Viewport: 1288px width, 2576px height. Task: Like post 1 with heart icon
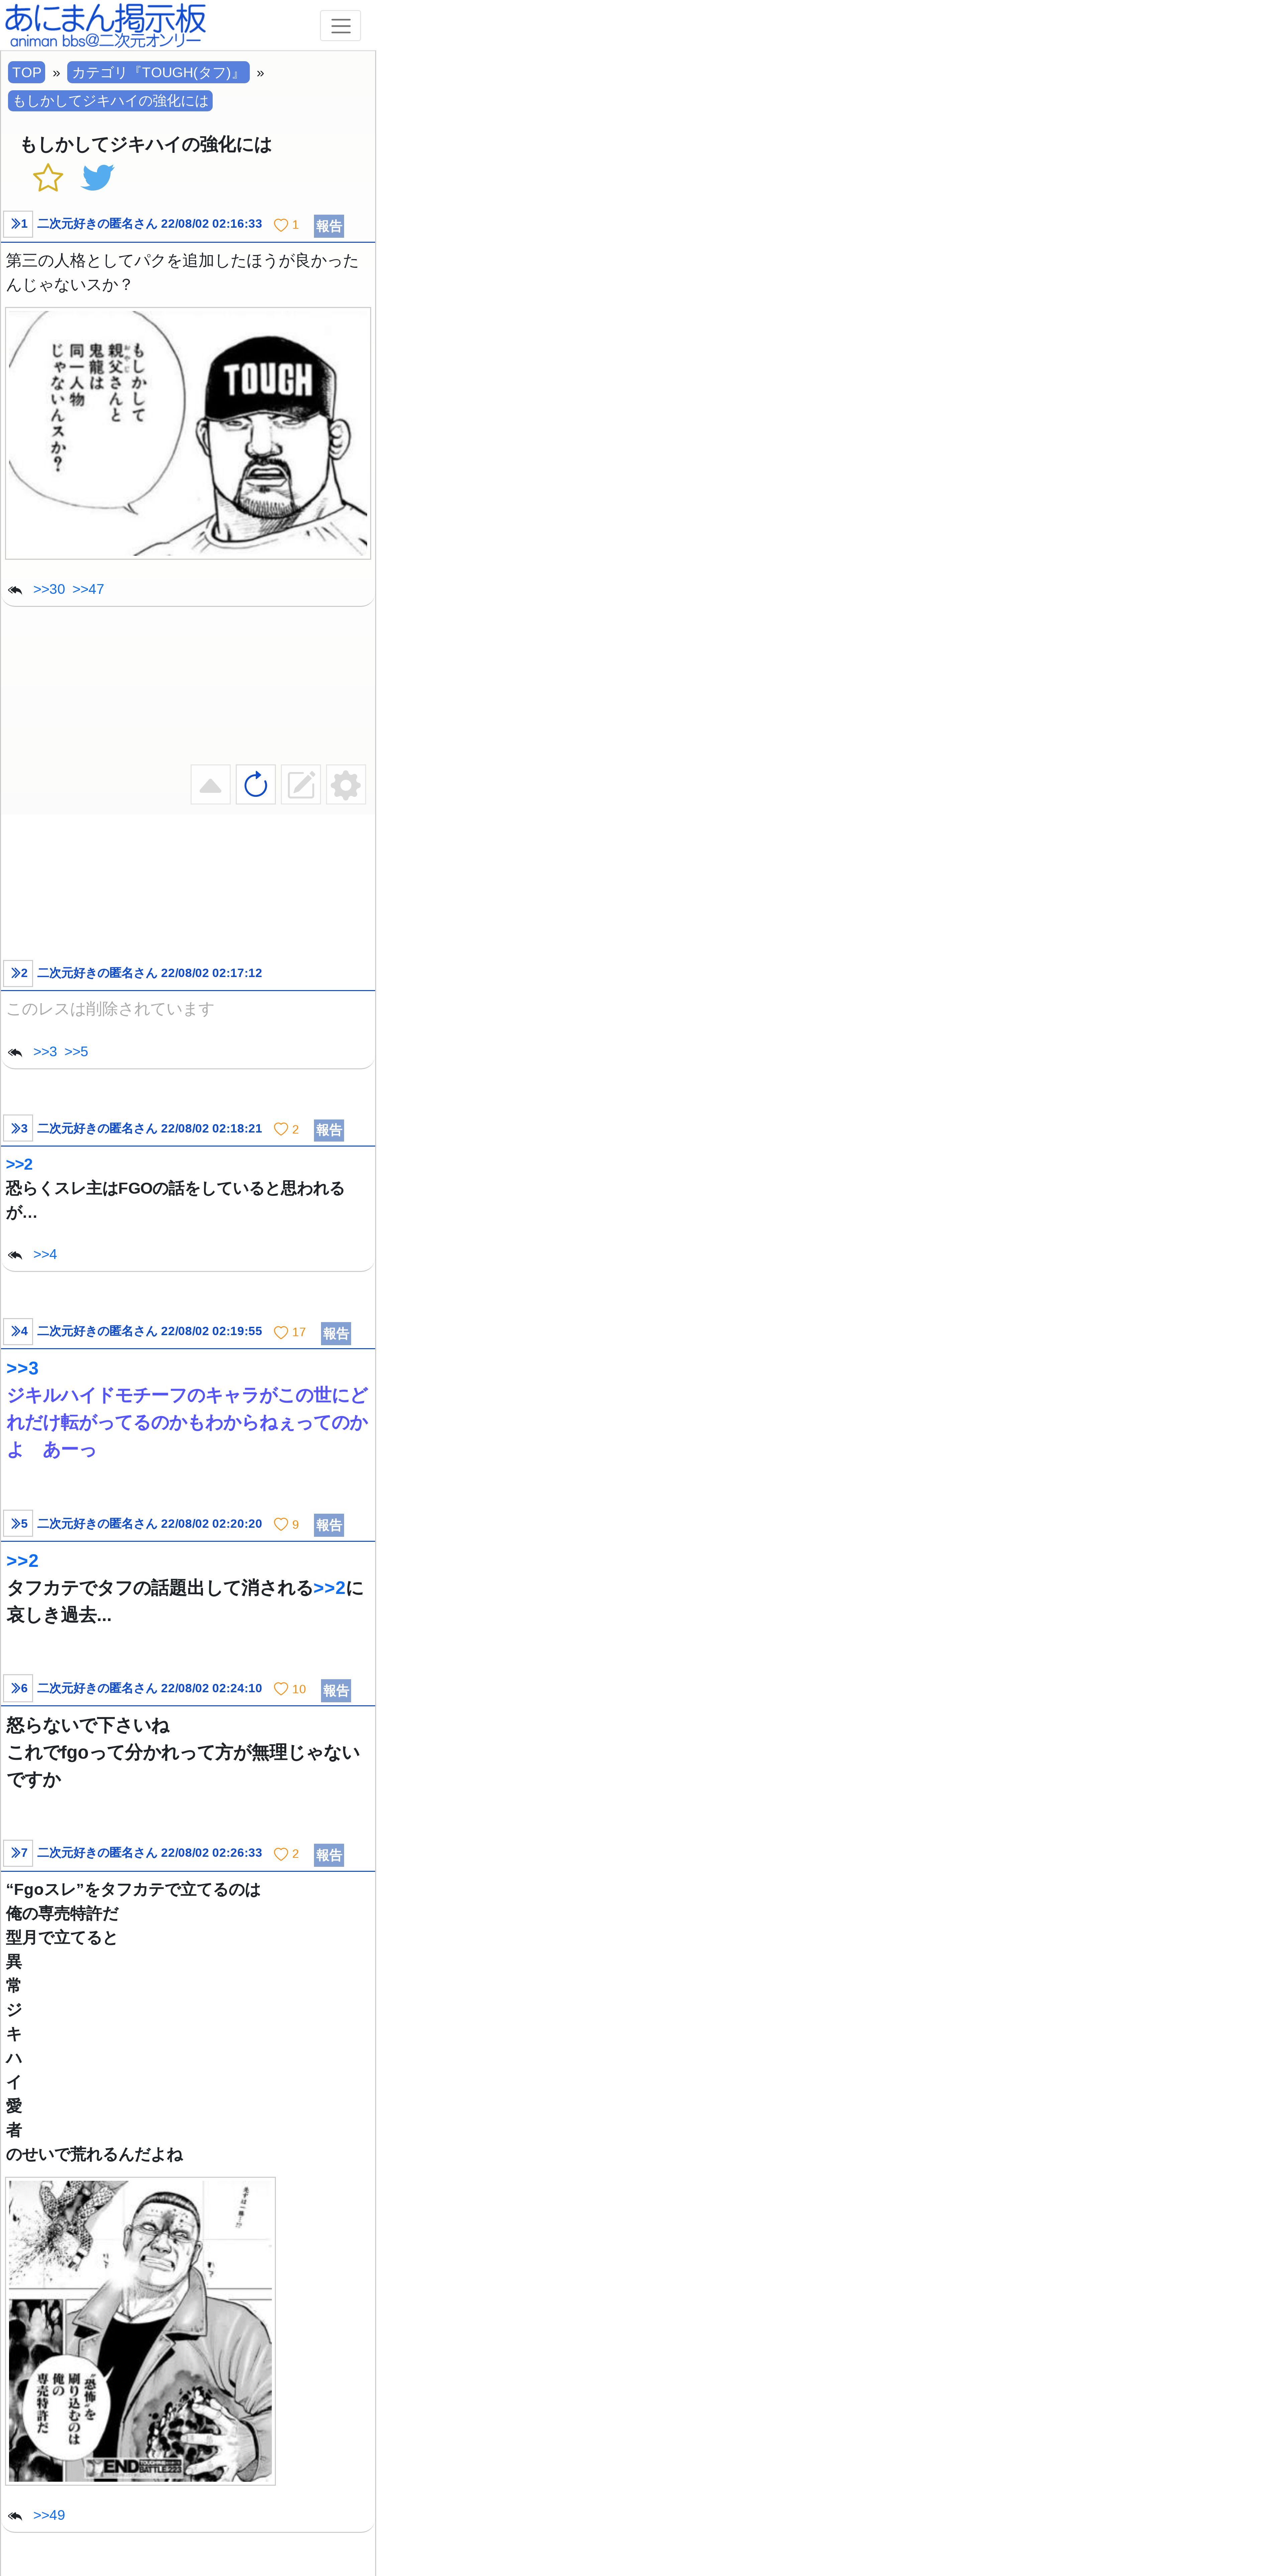(281, 225)
